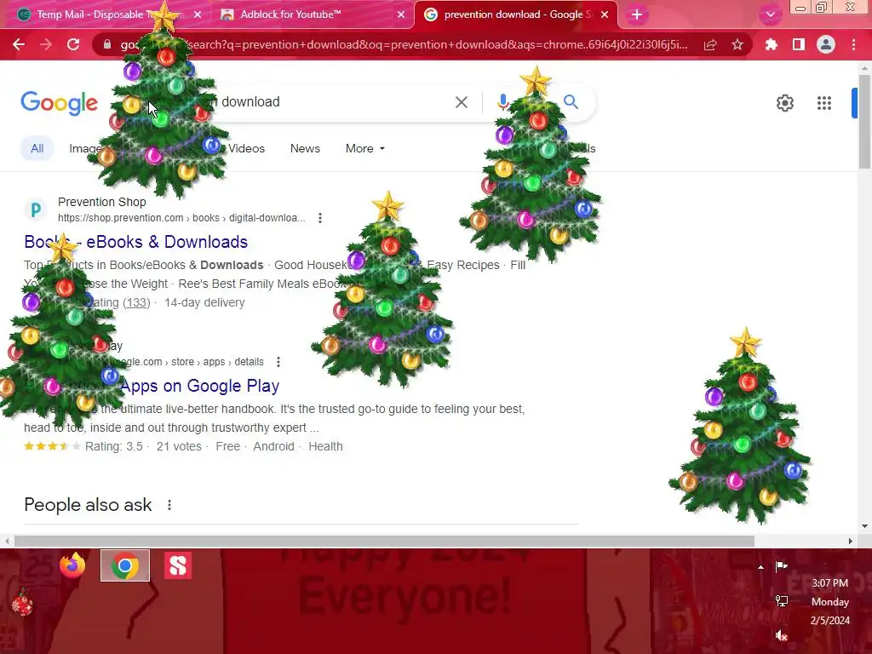Click the scroll right arrow

(850, 541)
